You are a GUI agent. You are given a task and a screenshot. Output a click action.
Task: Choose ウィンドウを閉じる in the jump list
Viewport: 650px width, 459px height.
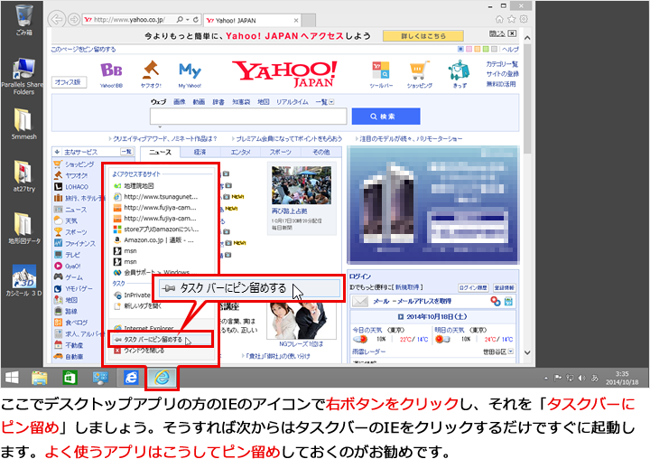(144, 351)
